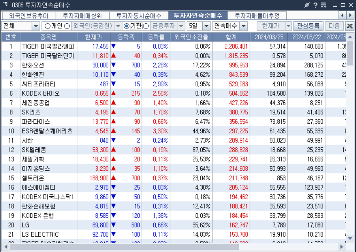Select the radio button before 외국인(금감원)

[67, 26]
